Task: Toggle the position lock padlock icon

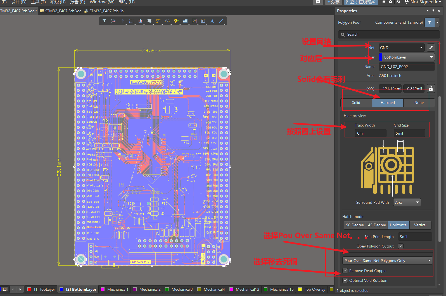Action: point(431,89)
